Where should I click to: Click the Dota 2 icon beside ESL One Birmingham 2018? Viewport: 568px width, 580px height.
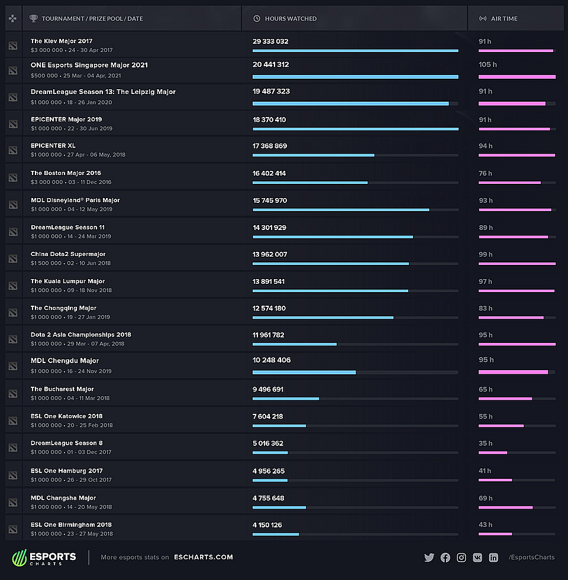click(x=13, y=529)
